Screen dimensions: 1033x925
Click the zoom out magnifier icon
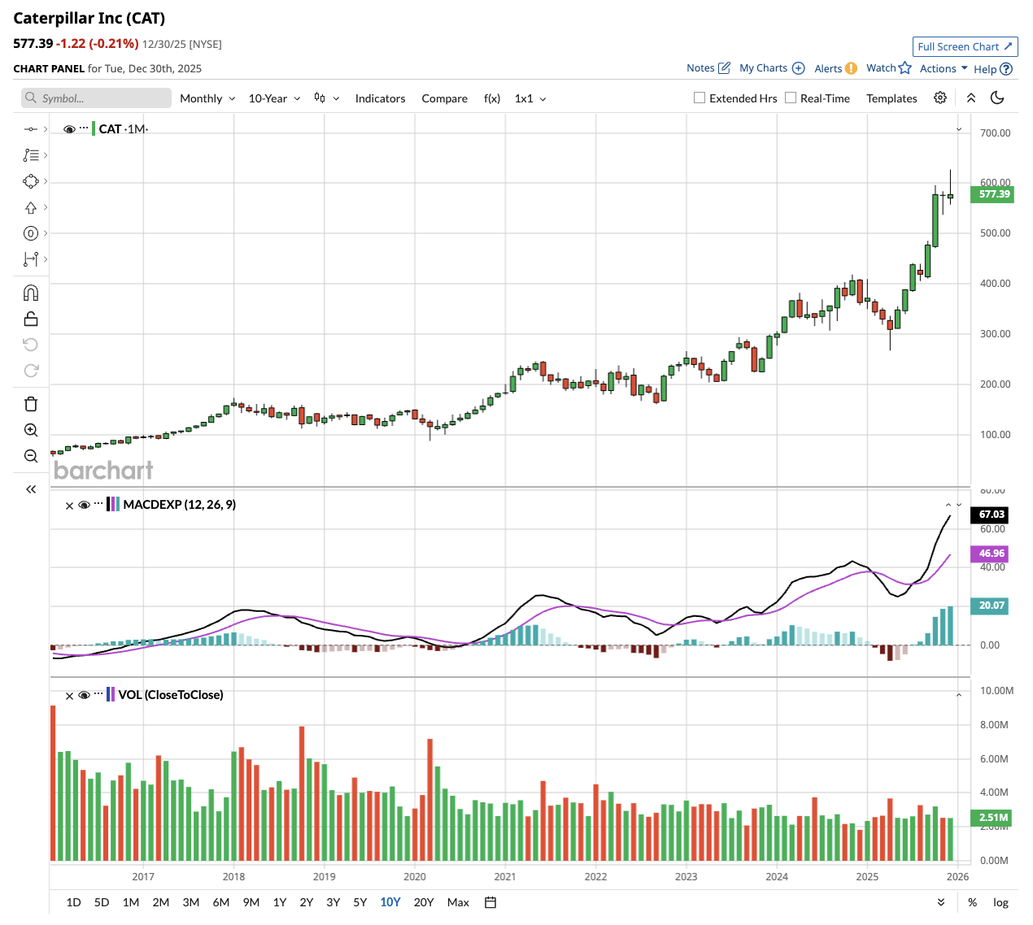pyautogui.click(x=31, y=456)
